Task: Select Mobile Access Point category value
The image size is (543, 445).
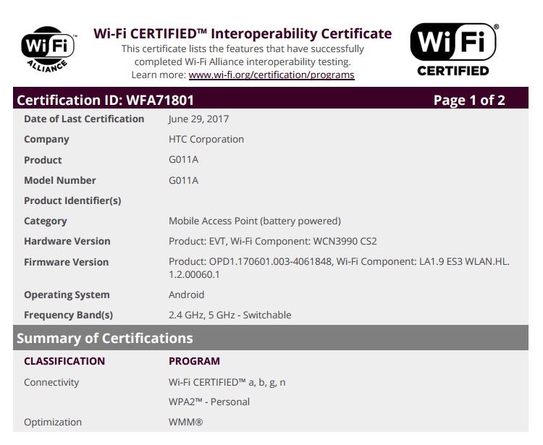Action: pos(255,221)
